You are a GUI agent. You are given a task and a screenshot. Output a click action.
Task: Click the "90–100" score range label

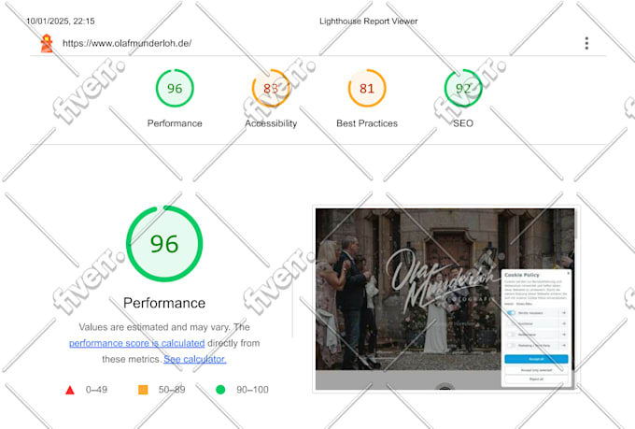coord(252,390)
